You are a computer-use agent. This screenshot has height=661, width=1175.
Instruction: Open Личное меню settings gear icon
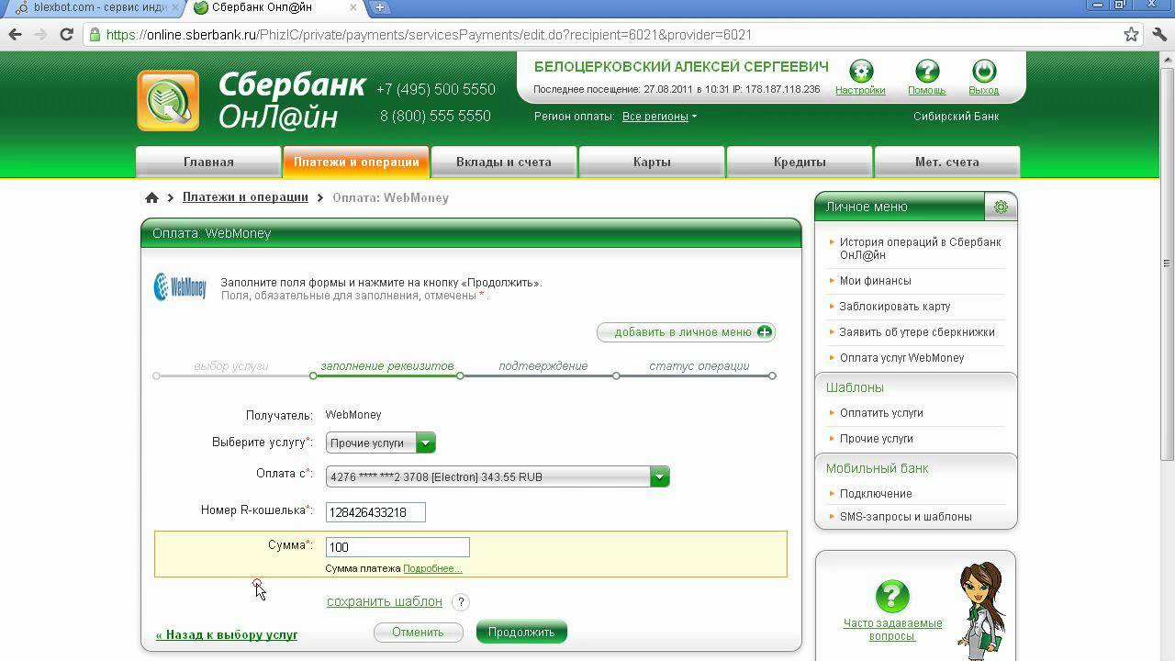point(1001,207)
